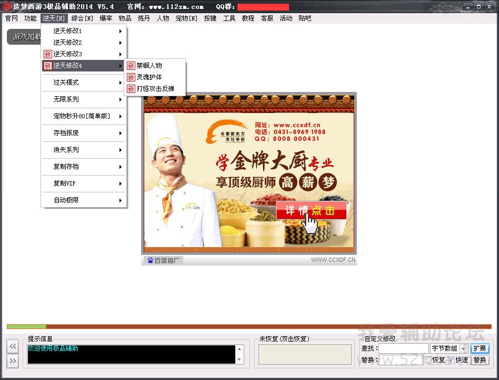Click the 新 badge next to 灵魂护体
This screenshot has width=499, height=380.
tap(131, 77)
